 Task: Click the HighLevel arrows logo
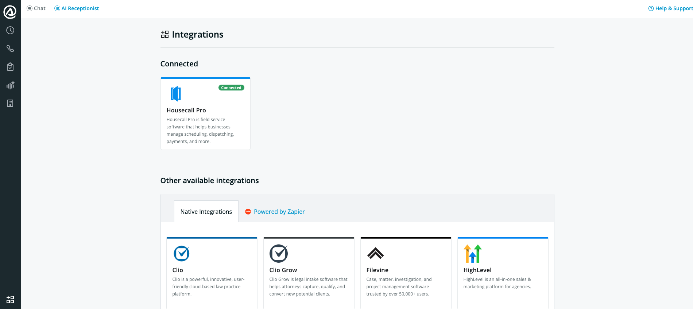[x=473, y=254]
